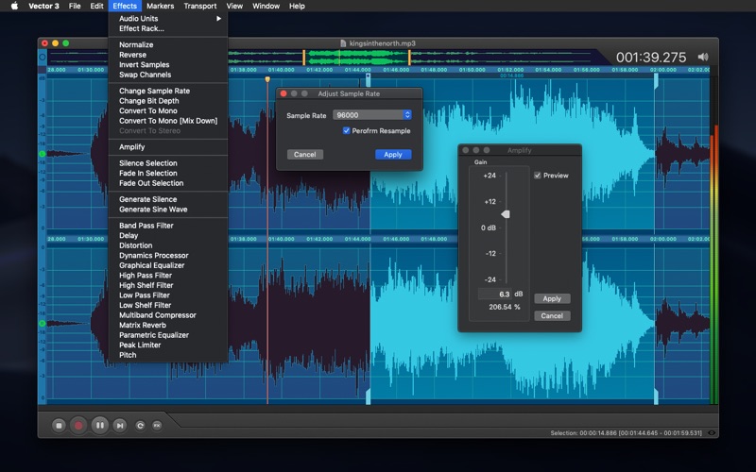The image size is (756, 472).
Task: Toggle the Preview checkbox in Amplify
Action: tap(538, 176)
